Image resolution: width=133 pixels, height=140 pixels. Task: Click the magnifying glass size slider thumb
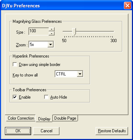click(74, 32)
